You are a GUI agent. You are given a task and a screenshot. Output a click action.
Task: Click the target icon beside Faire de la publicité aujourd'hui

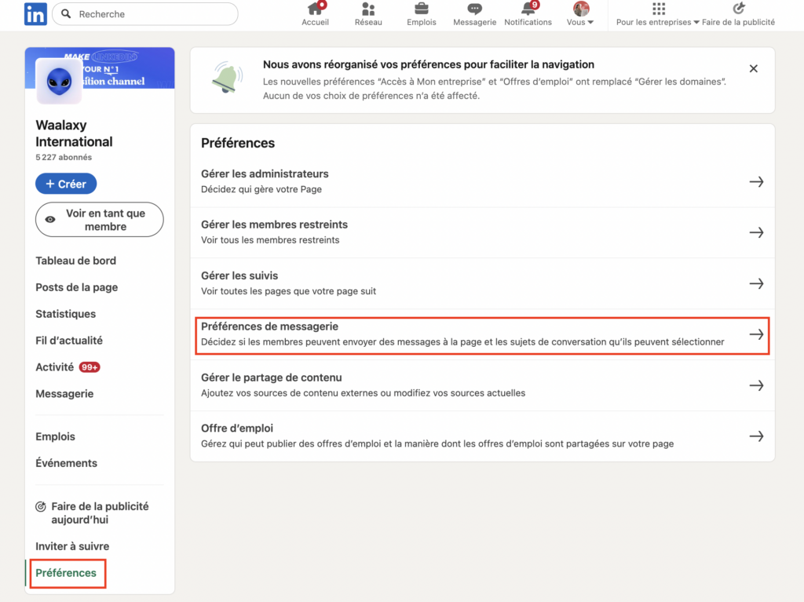point(41,506)
